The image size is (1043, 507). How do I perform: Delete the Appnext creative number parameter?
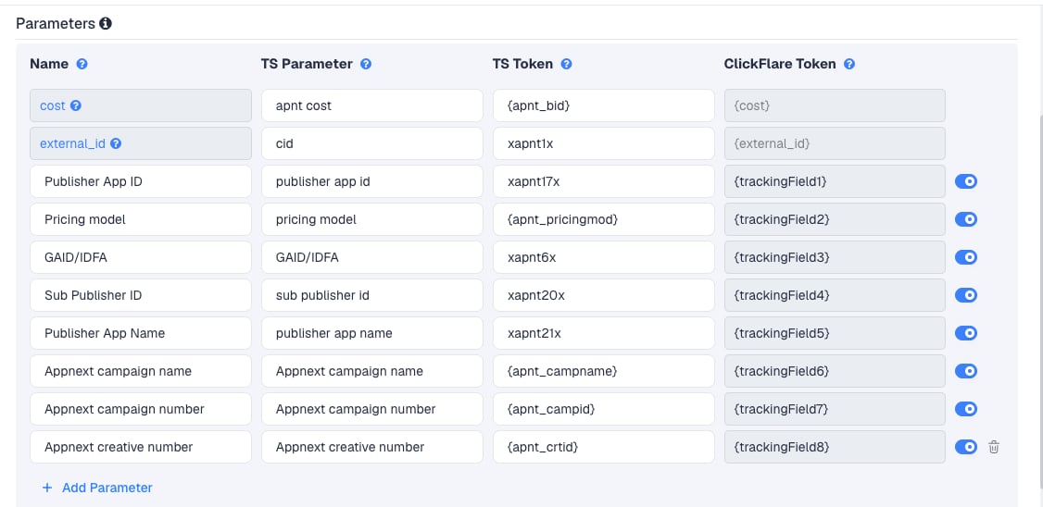[994, 447]
